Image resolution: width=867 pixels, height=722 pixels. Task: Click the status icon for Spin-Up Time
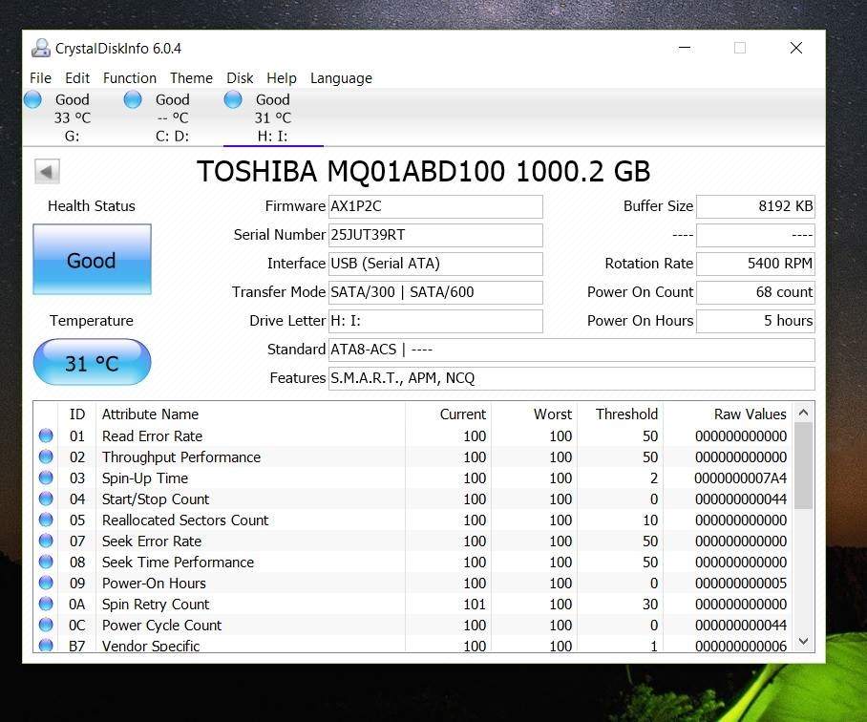(46, 478)
